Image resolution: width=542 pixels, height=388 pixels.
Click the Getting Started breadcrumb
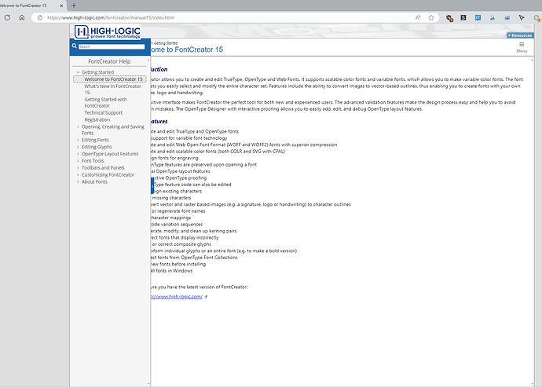(165, 43)
